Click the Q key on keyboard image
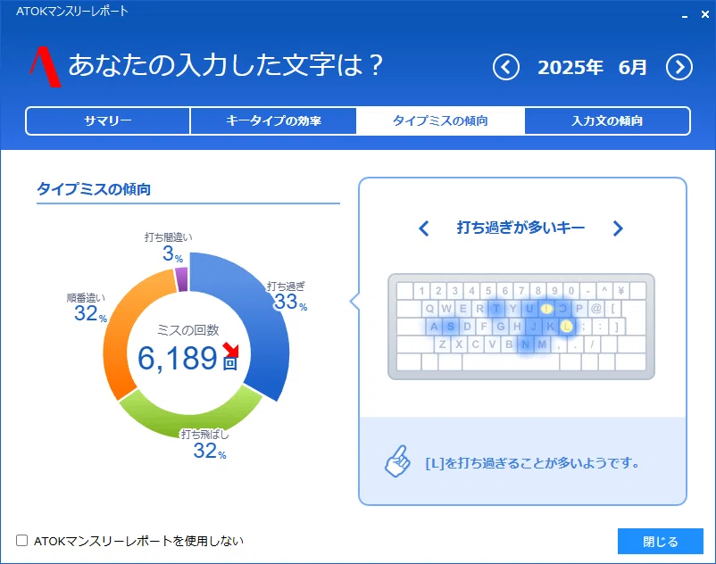Viewport: 716px width, 564px height. tap(429, 309)
